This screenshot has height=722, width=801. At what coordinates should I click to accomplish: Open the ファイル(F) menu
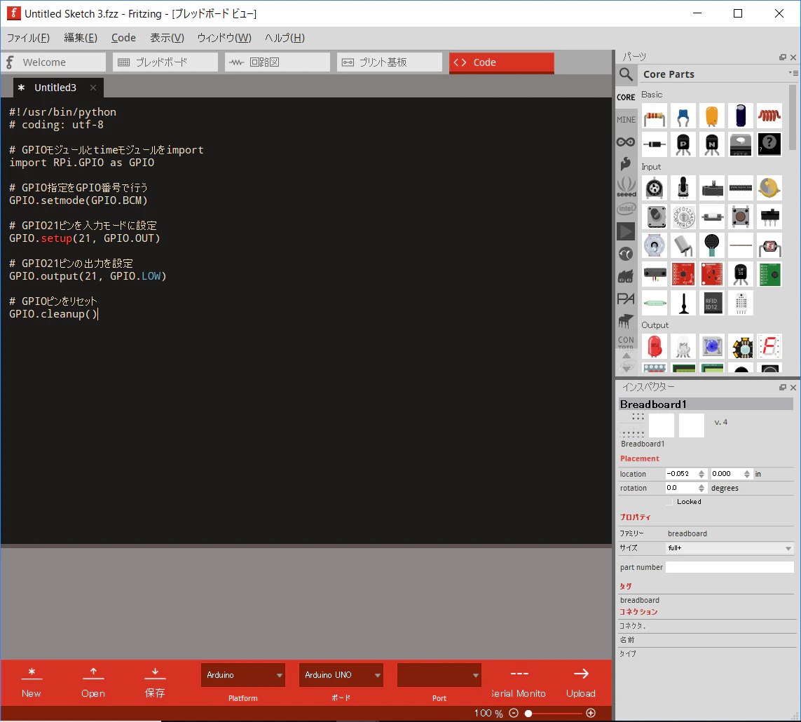pos(28,38)
